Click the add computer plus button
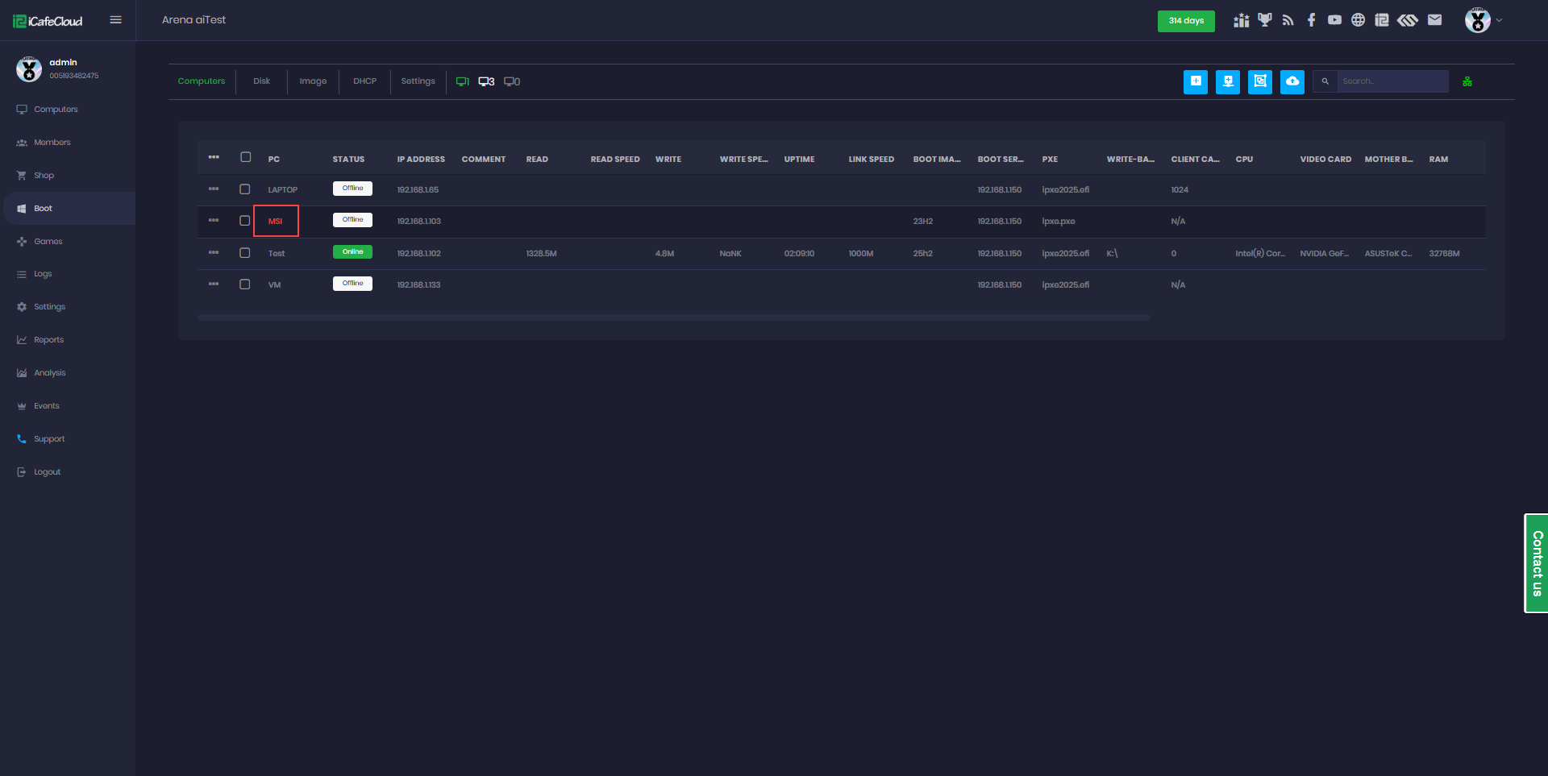The height and width of the screenshot is (776, 1548). (x=1196, y=81)
